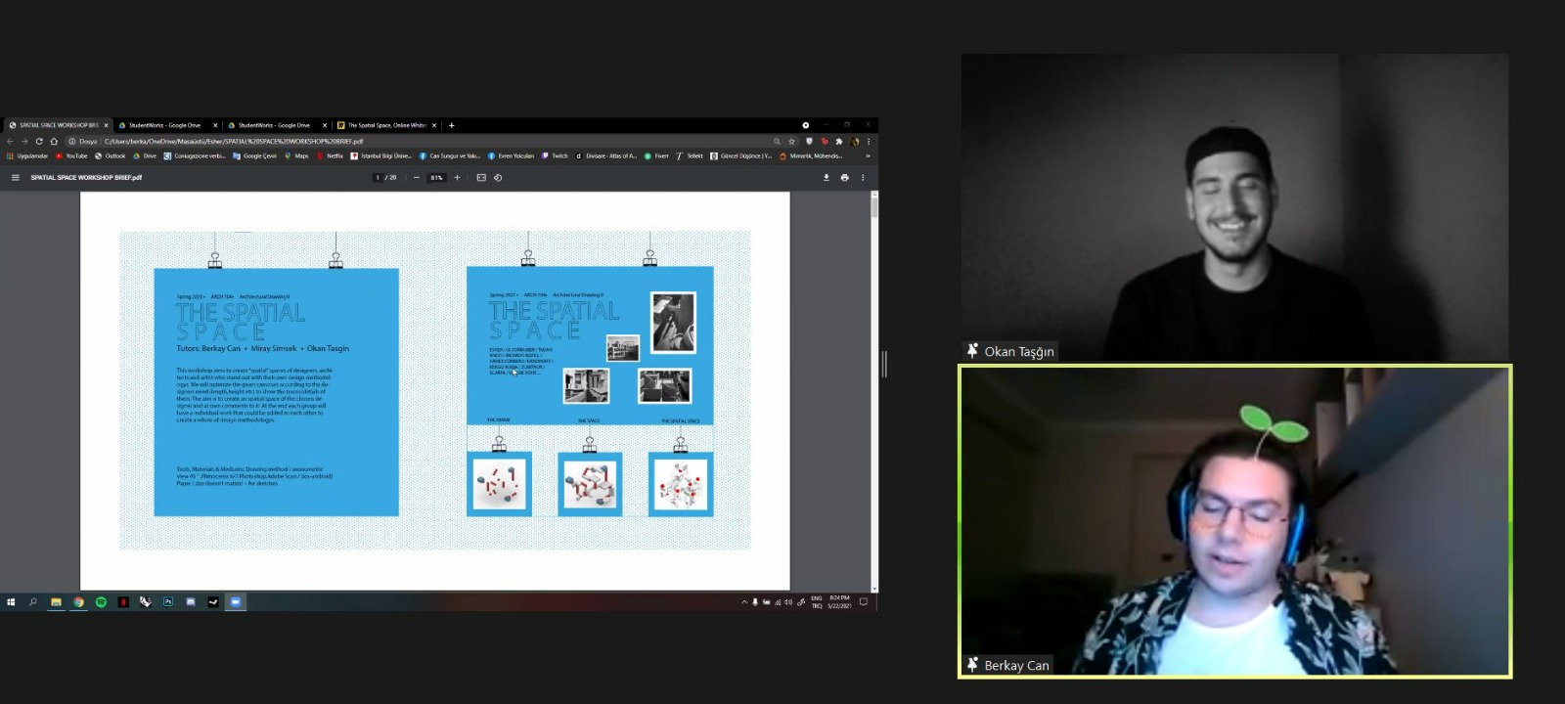Click the volume icon in system tray
1565x704 pixels.
pos(788,602)
